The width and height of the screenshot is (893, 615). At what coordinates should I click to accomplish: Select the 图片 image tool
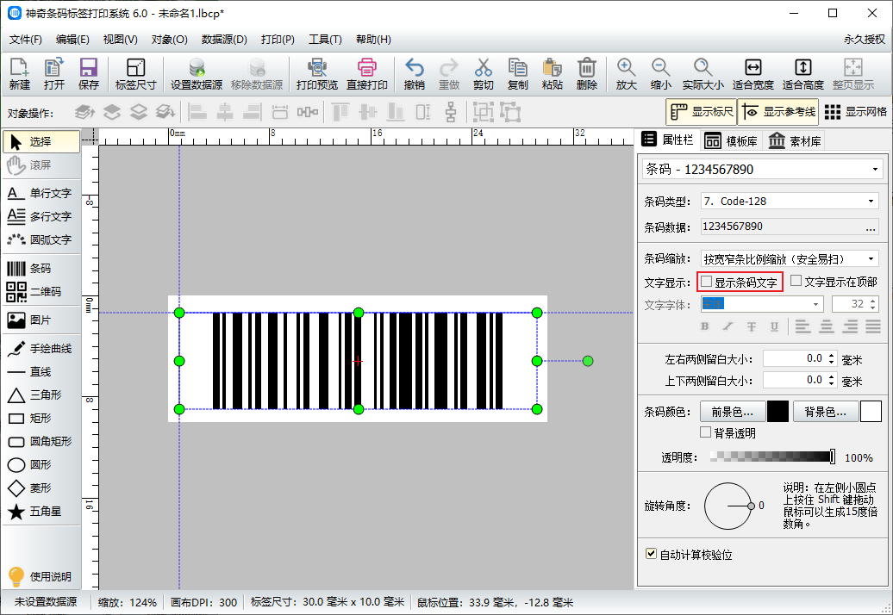click(41, 320)
